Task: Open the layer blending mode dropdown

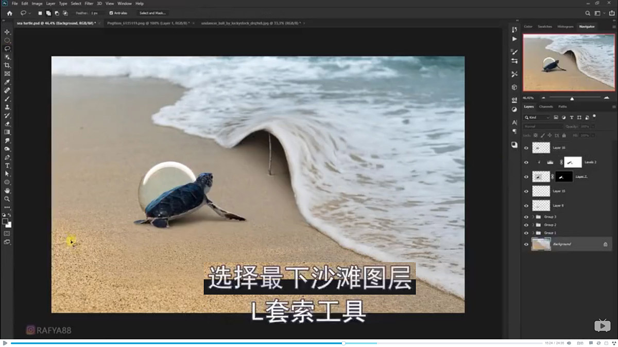Action: (542, 125)
